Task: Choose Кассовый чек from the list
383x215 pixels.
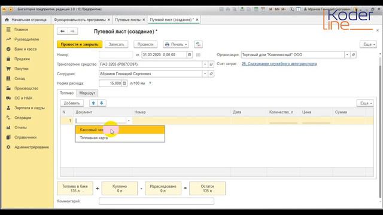Action: coord(120,130)
